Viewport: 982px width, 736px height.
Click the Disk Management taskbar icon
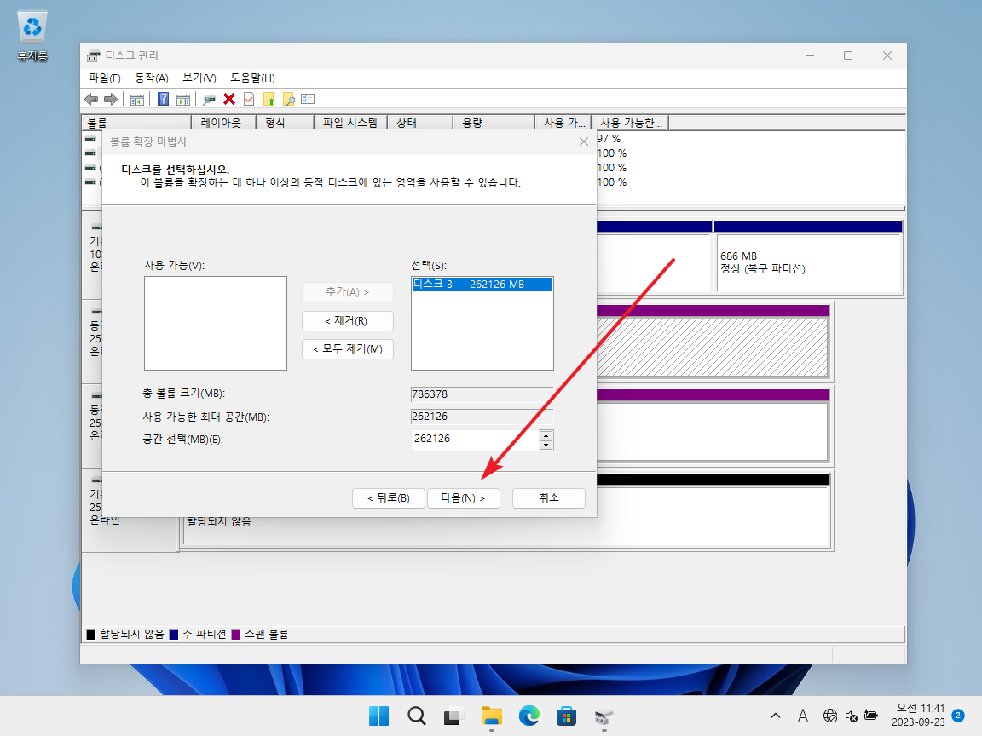click(x=604, y=716)
